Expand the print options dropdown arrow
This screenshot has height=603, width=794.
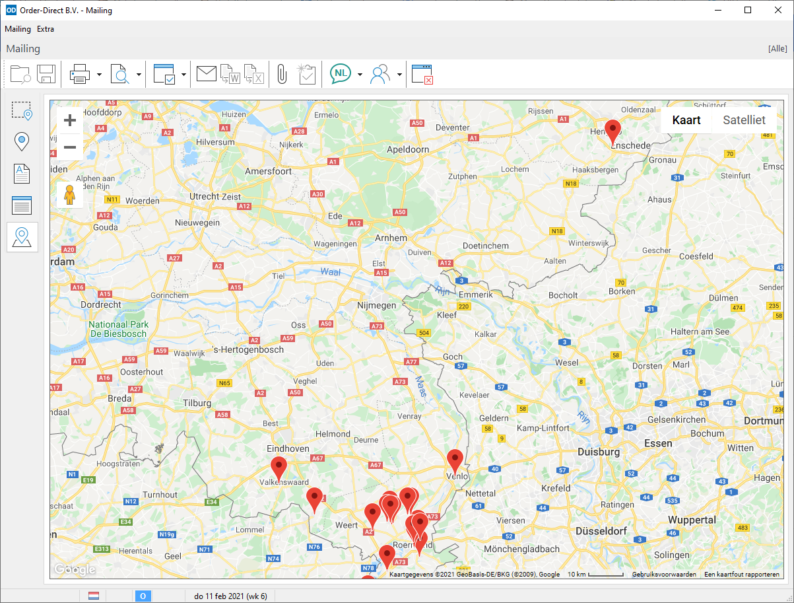pos(99,75)
